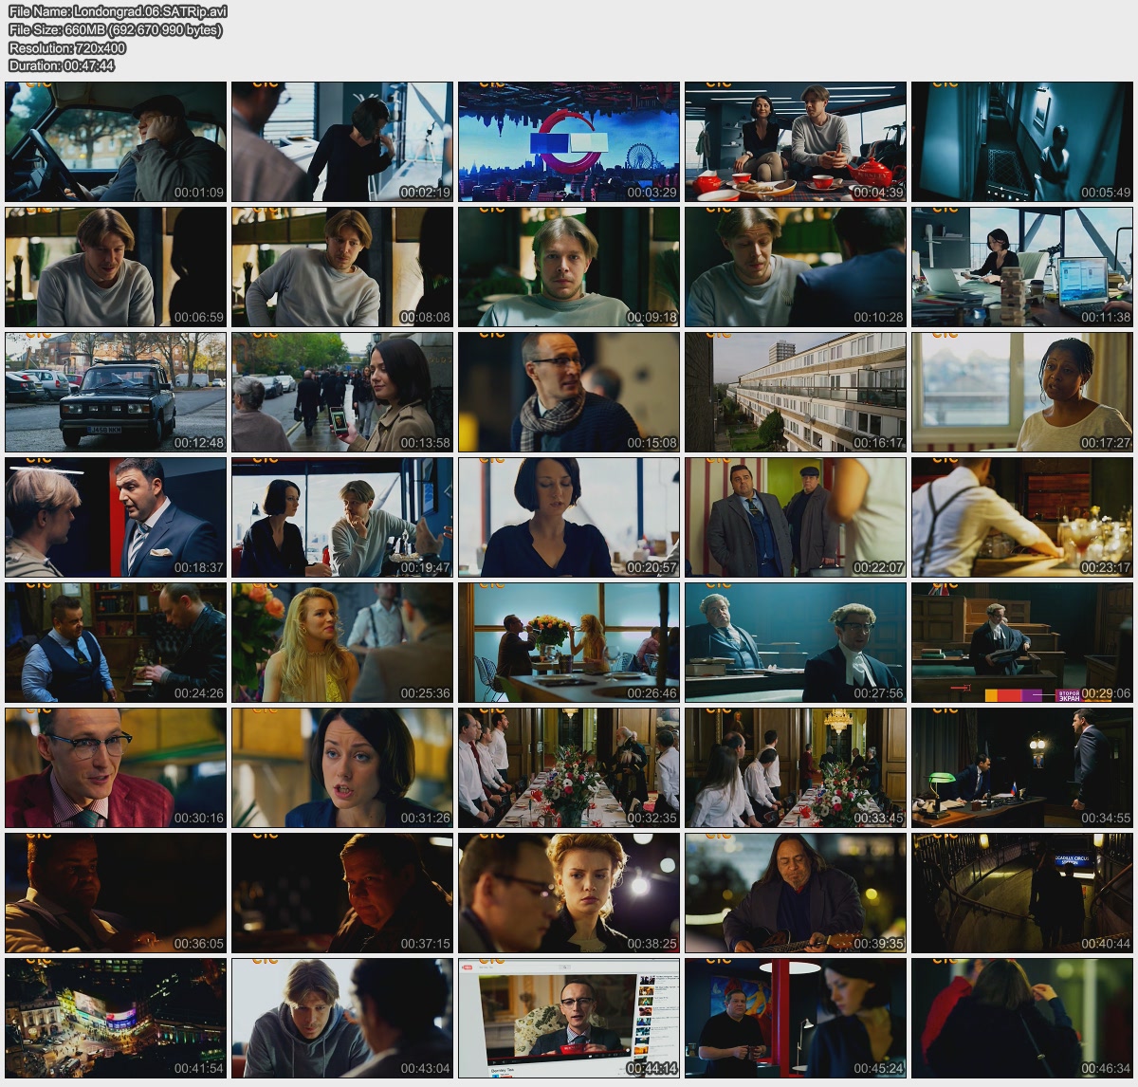
Task: Click the banquet table thumbnail at 00:32:35
Action: pos(569,767)
